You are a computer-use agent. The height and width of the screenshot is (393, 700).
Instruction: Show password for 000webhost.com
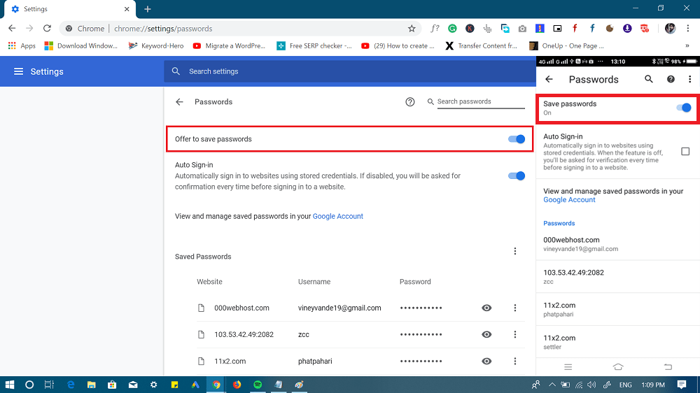(486, 308)
